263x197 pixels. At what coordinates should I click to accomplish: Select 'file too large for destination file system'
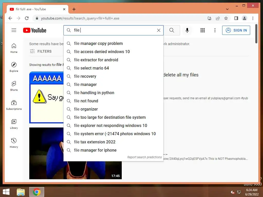pos(113,117)
